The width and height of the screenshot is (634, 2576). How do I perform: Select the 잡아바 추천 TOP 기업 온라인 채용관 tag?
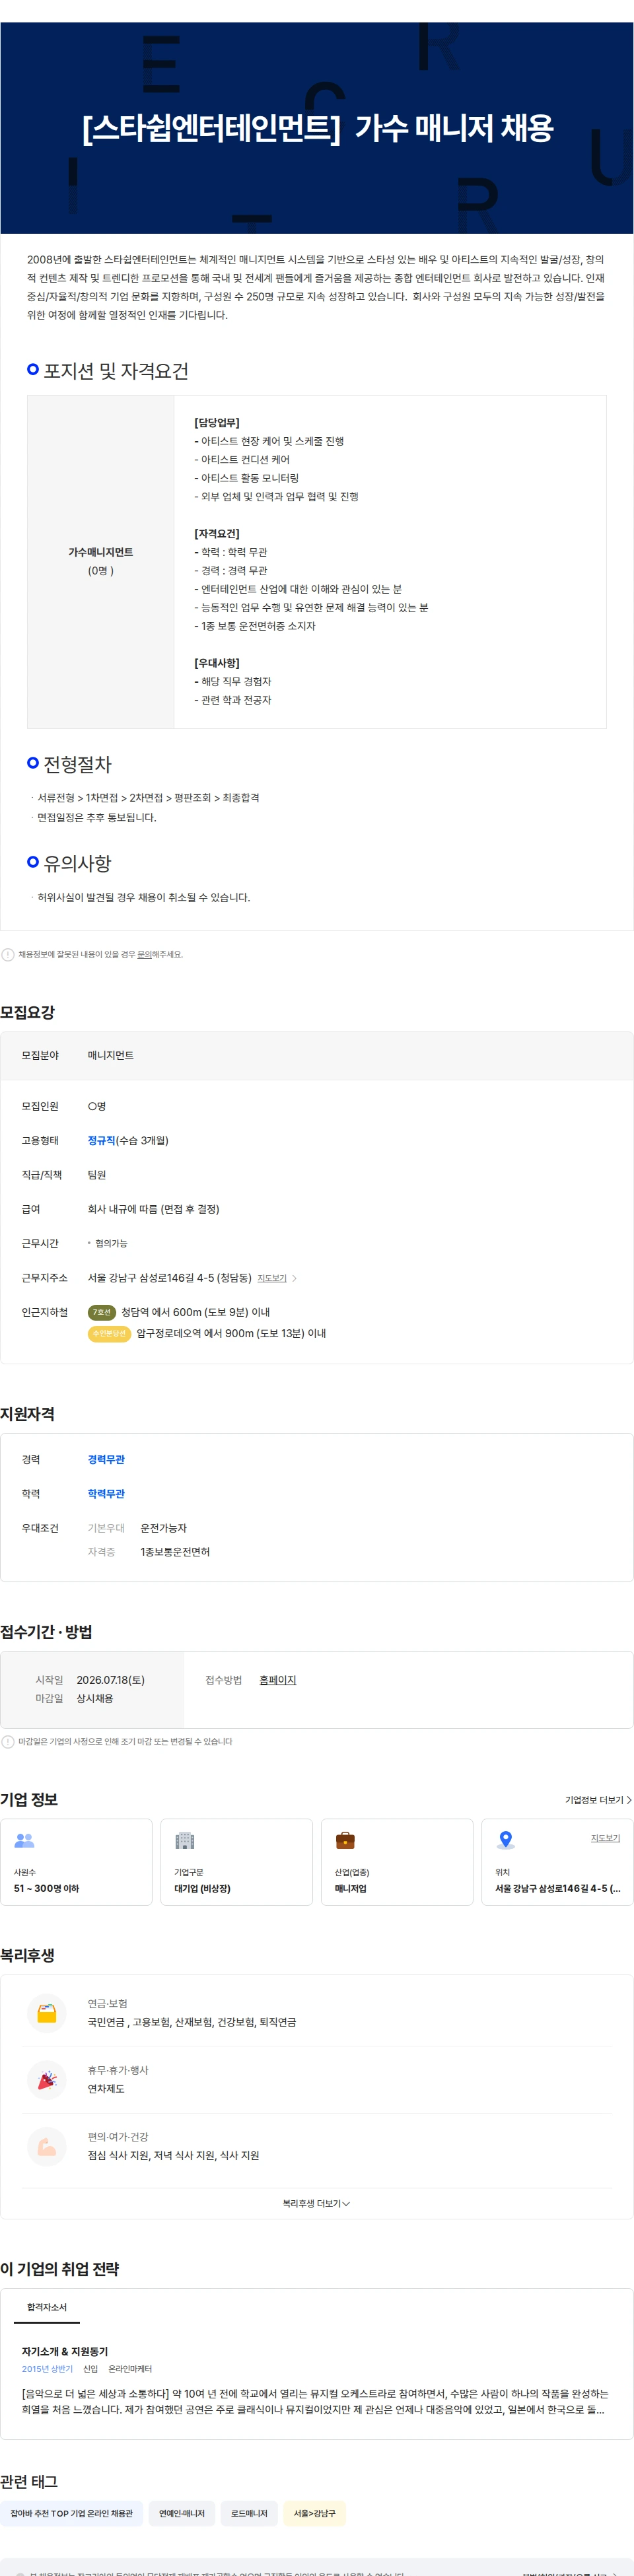72,2513
